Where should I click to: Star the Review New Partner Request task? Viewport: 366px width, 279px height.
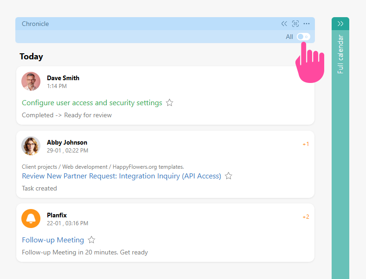click(229, 176)
